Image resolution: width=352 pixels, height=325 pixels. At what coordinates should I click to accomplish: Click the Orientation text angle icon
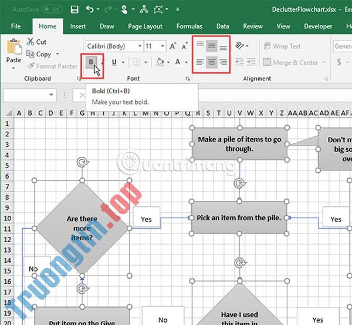tap(239, 46)
